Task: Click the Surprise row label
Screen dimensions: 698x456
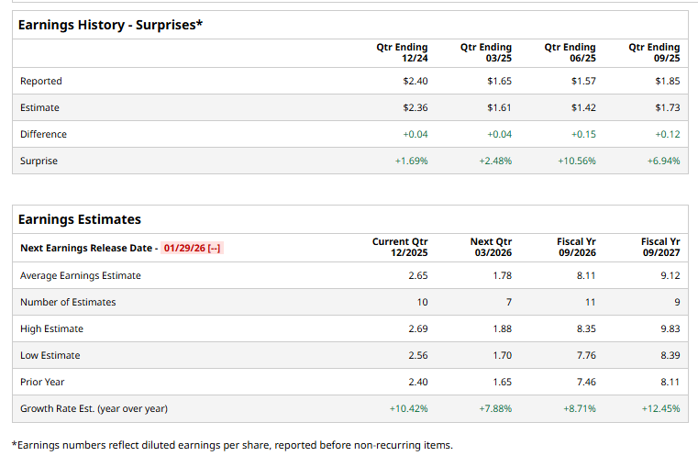Action: click(x=39, y=161)
